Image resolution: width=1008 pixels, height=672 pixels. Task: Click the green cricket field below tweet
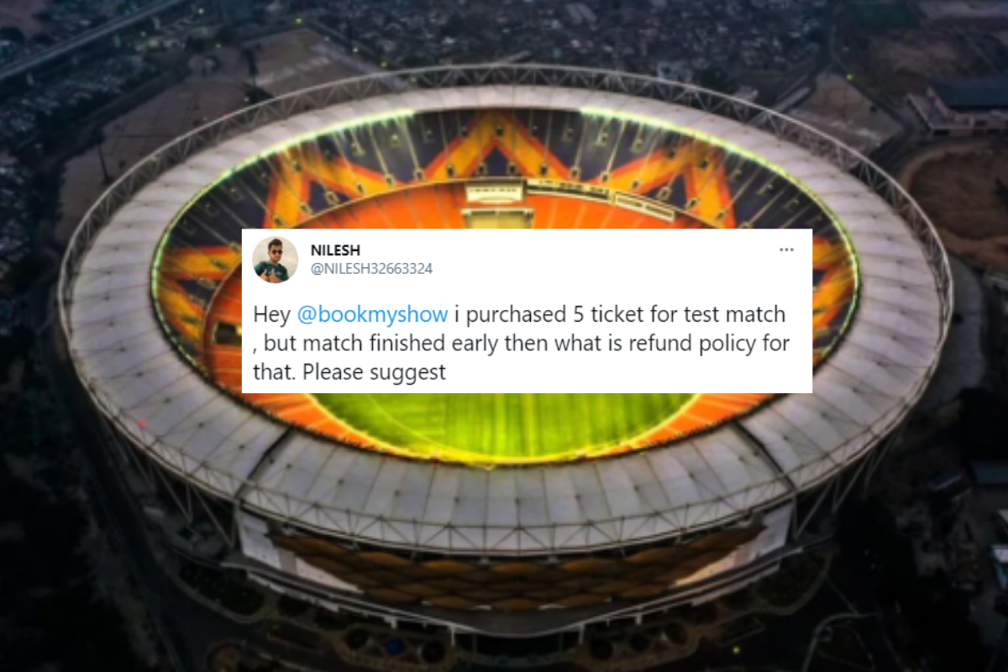(x=504, y=423)
